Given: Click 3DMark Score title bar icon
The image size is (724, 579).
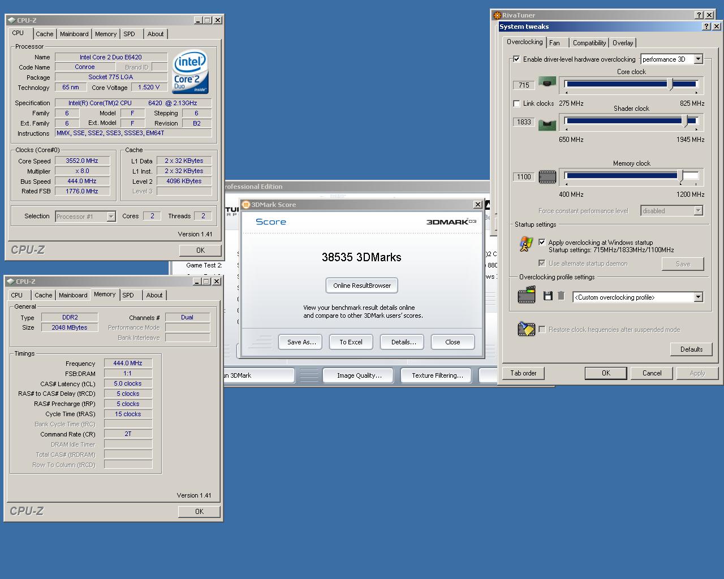Looking at the screenshot, I should pyautogui.click(x=246, y=205).
